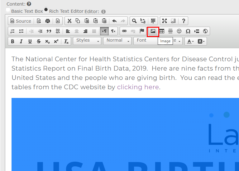This screenshot has height=171, width=239.
Task: Select the blue banner image in the editor
Action: [125, 135]
